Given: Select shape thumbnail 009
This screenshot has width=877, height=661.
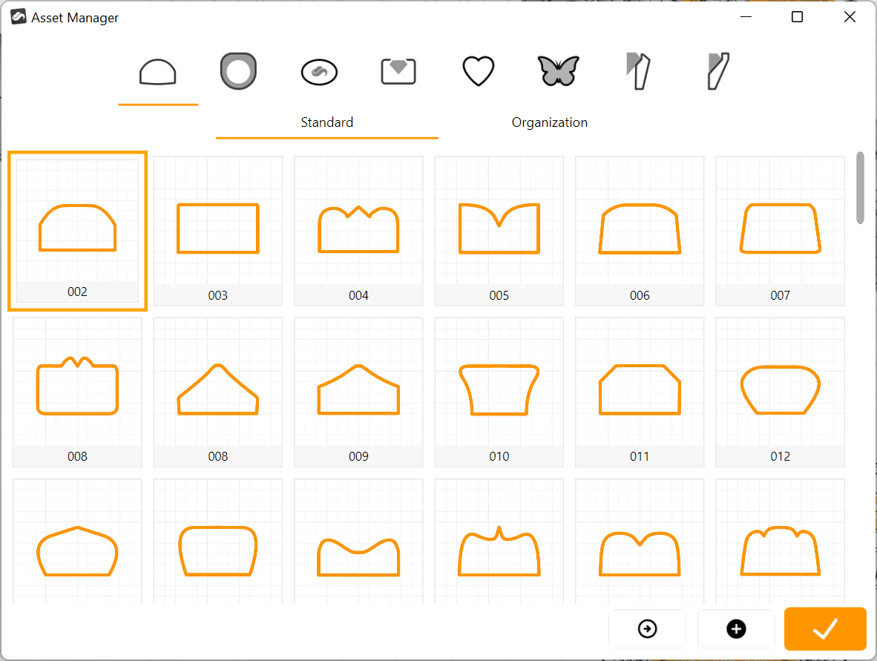Looking at the screenshot, I should (x=358, y=392).
